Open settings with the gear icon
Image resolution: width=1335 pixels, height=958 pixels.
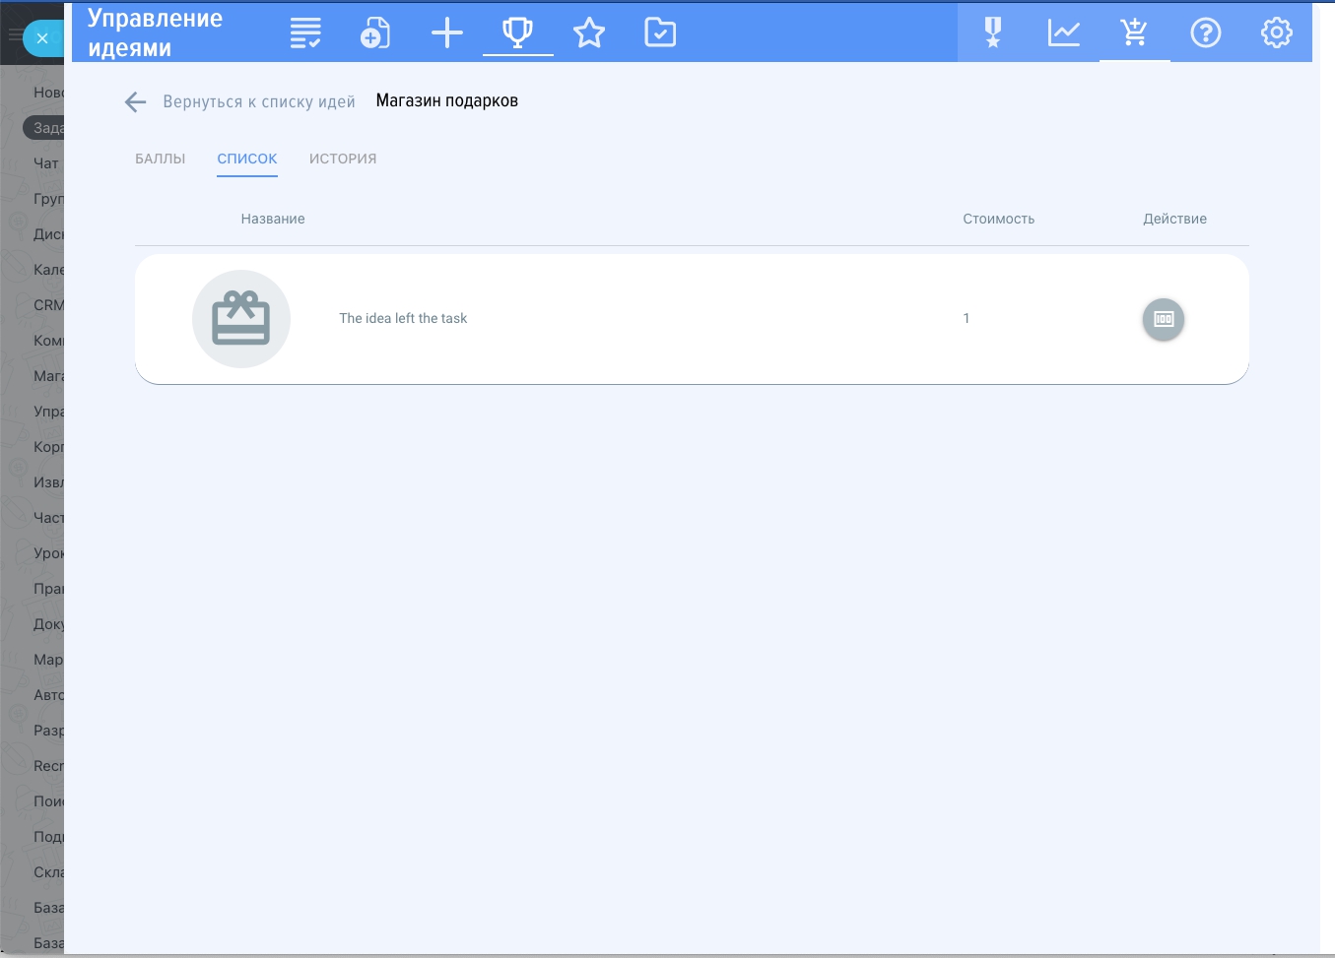[x=1277, y=33]
